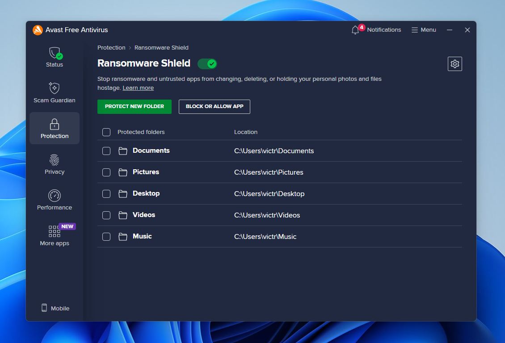Click the Videos folder icon
Viewport: 505px width, 343px height.
[x=123, y=215]
